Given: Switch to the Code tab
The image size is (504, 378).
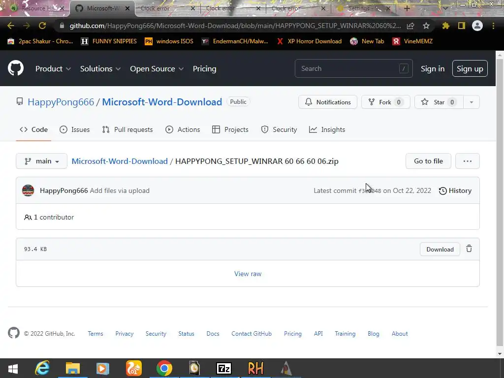Looking at the screenshot, I should 33,129.
